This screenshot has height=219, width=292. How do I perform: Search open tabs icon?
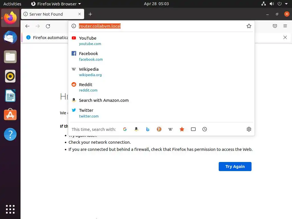[193, 129]
